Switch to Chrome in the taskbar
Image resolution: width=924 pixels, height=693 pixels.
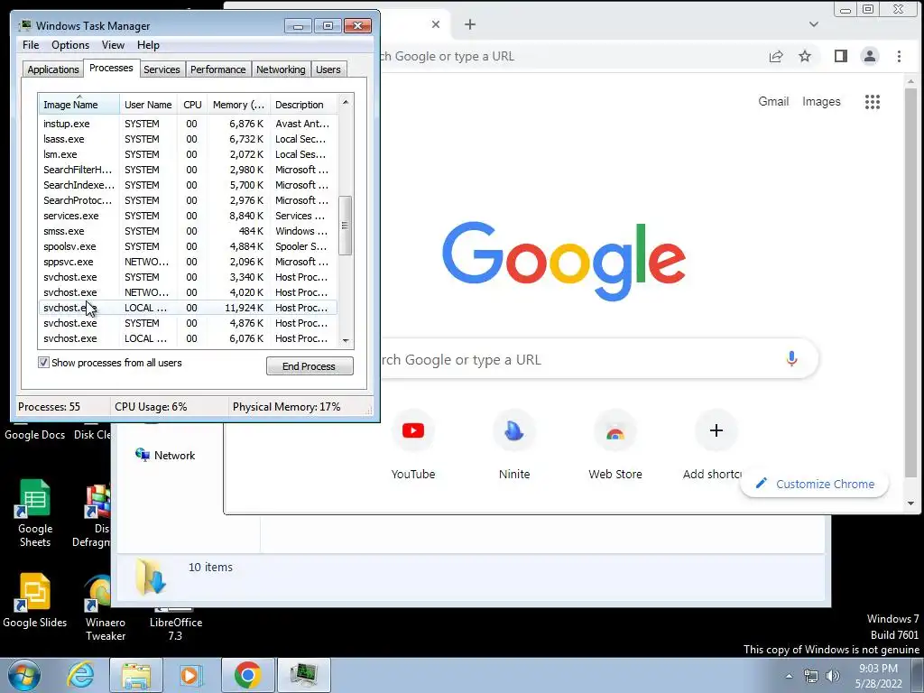click(x=247, y=675)
